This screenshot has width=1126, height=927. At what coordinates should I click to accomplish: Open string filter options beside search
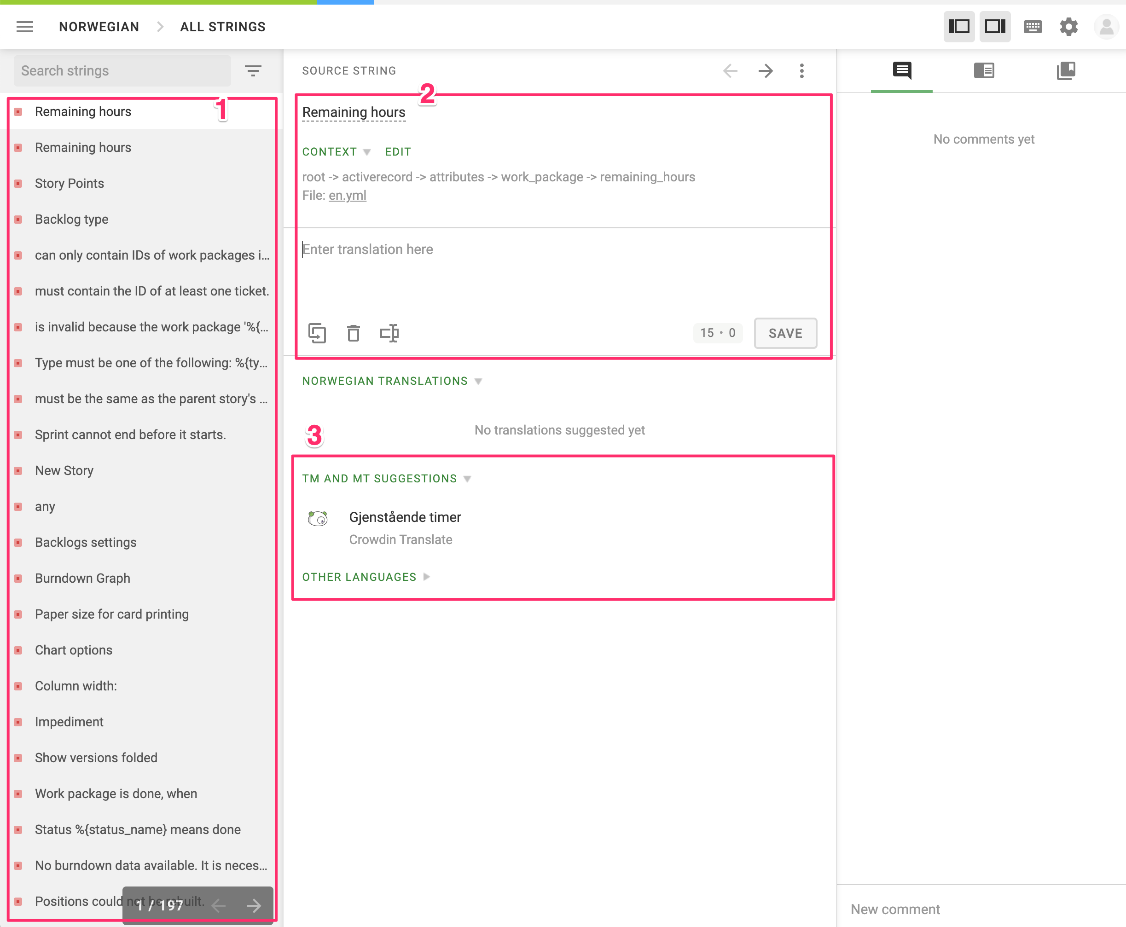coord(253,70)
